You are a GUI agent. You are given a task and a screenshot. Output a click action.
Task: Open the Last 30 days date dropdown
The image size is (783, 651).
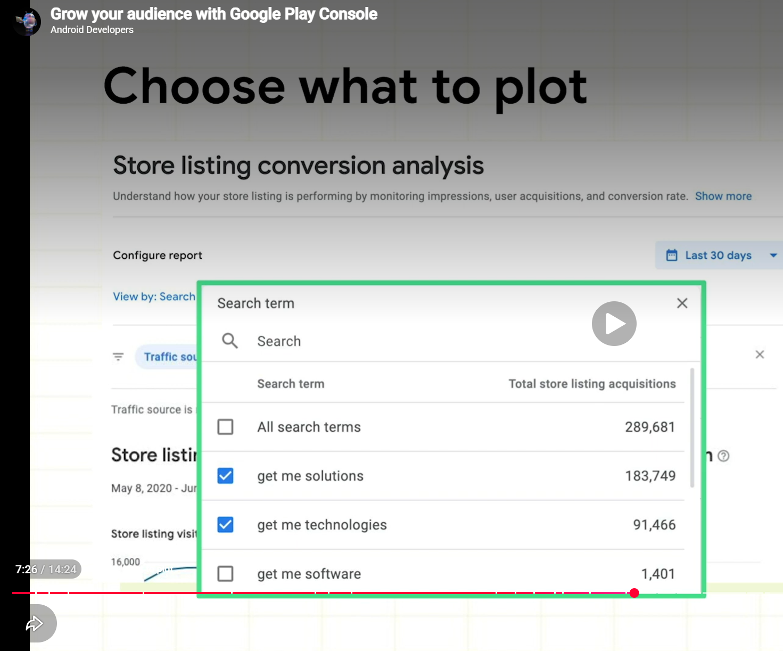click(x=719, y=256)
